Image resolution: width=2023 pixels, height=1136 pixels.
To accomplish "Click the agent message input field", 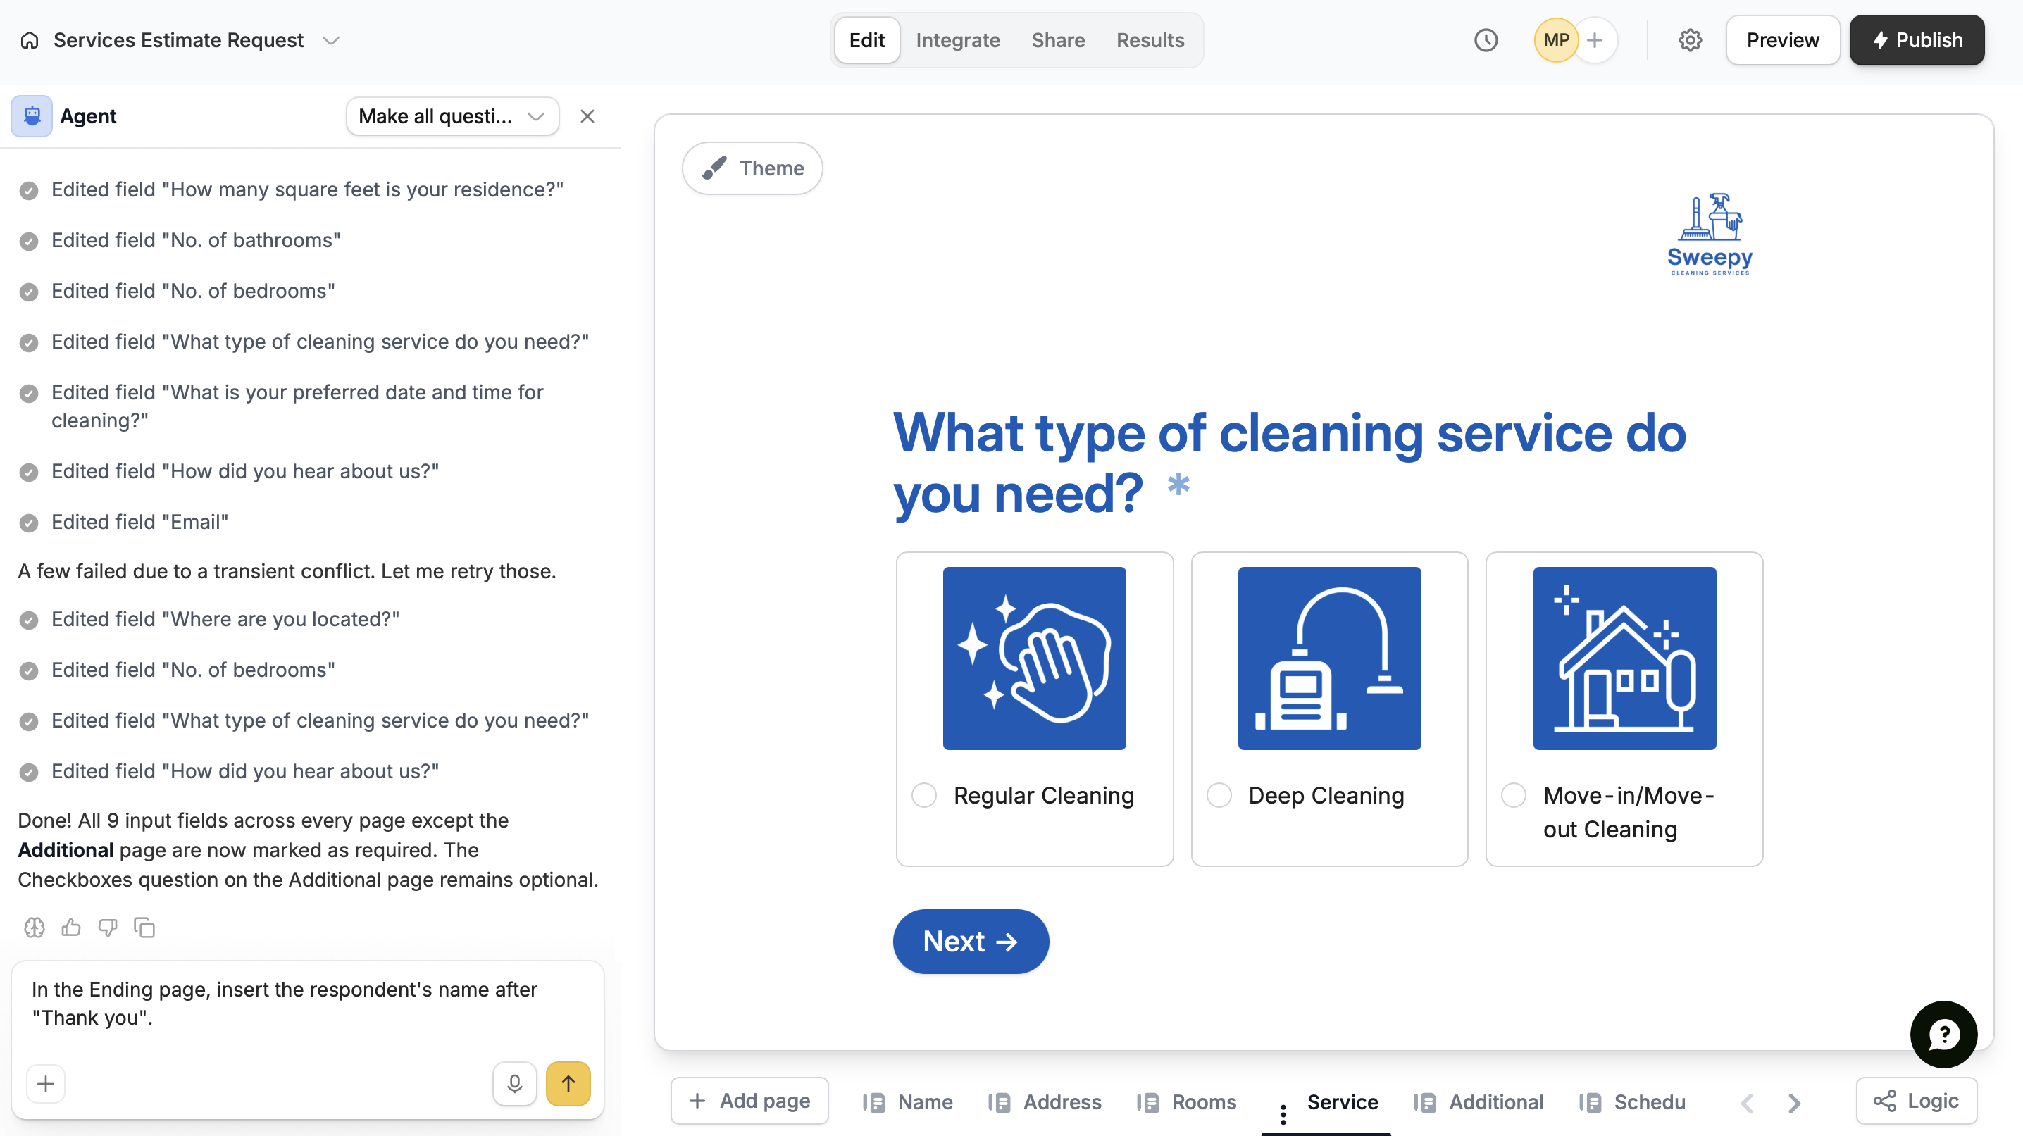I will [308, 1004].
